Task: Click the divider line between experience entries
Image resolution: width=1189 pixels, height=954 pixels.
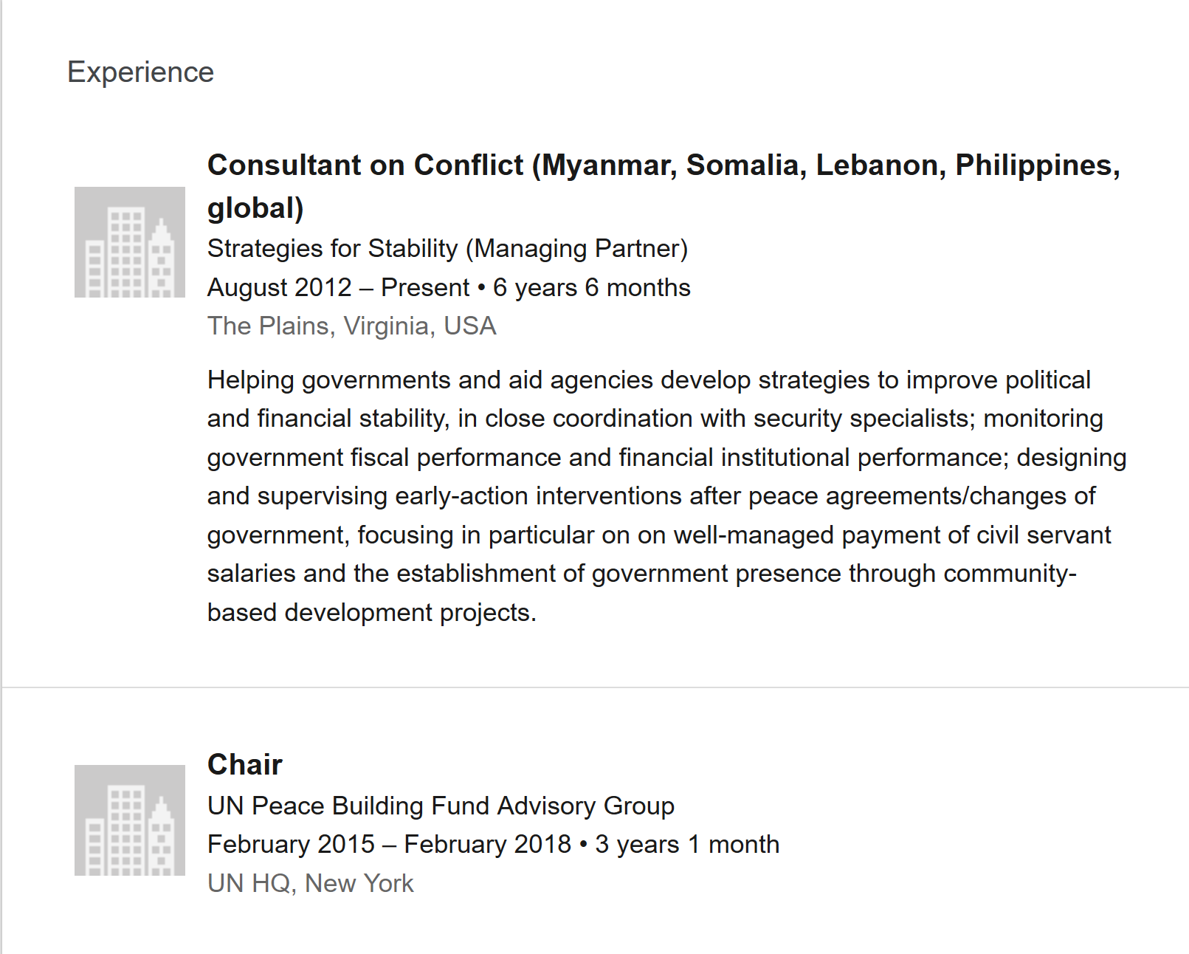Action: click(x=595, y=687)
